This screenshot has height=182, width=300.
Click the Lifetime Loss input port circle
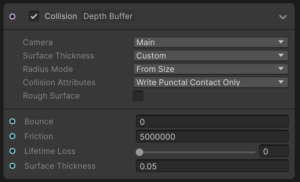(x=12, y=151)
